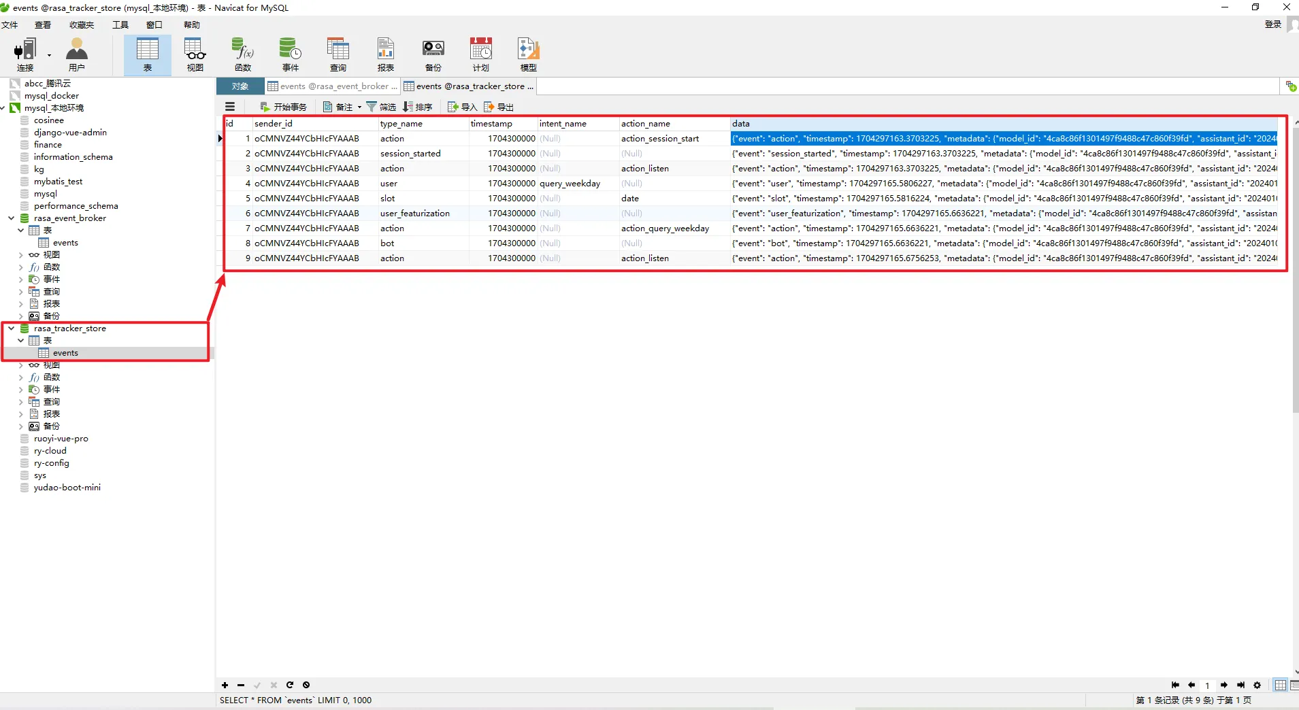The width and height of the screenshot is (1299, 710).
Task: Click 开始事务 (Begin Transaction) button
Action: pyautogui.click(x=284, y=107)
